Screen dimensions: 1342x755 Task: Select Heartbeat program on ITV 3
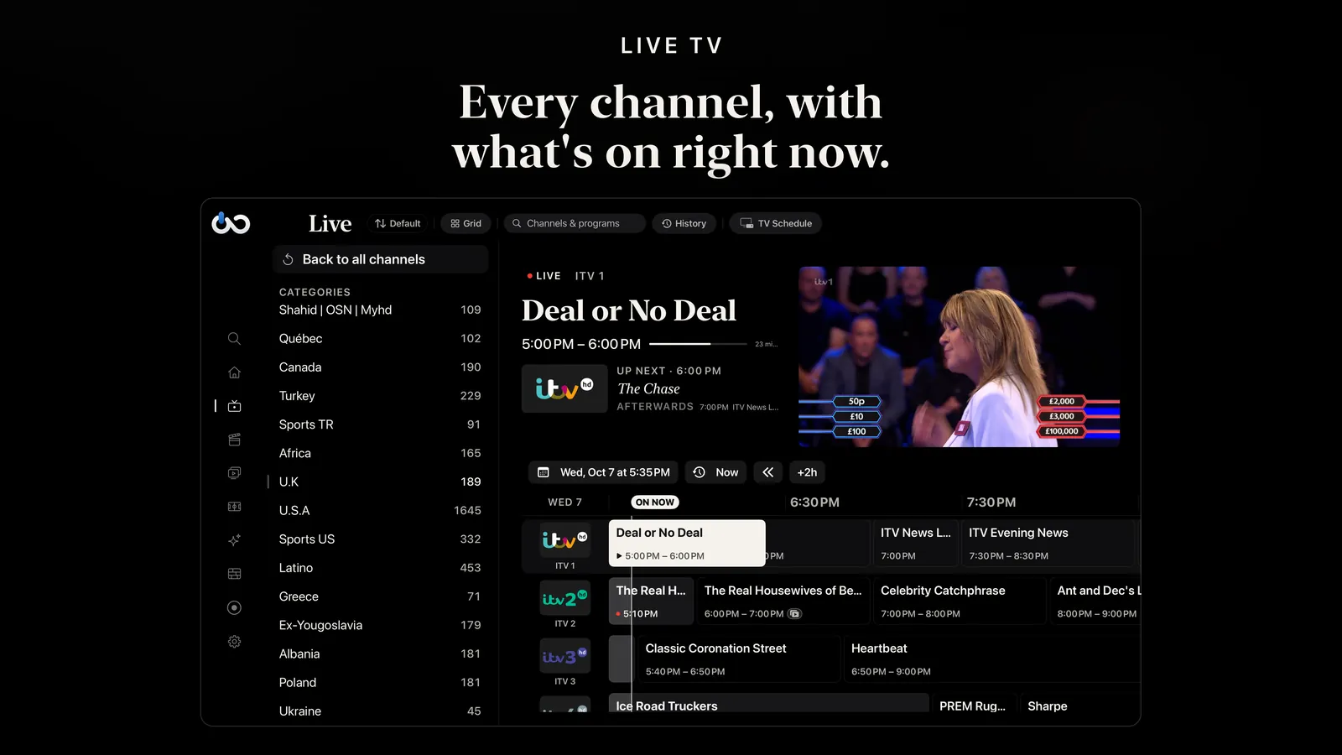pyautogui.click(x=992, y=659)
